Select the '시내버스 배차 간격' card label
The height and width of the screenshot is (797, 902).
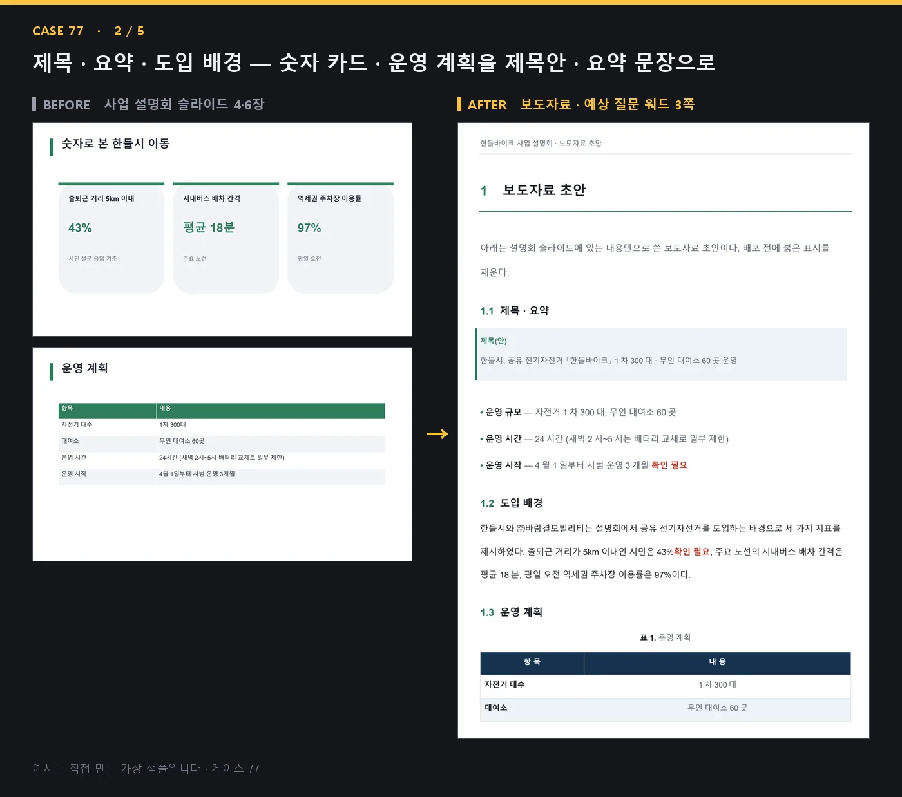[211, 198]
